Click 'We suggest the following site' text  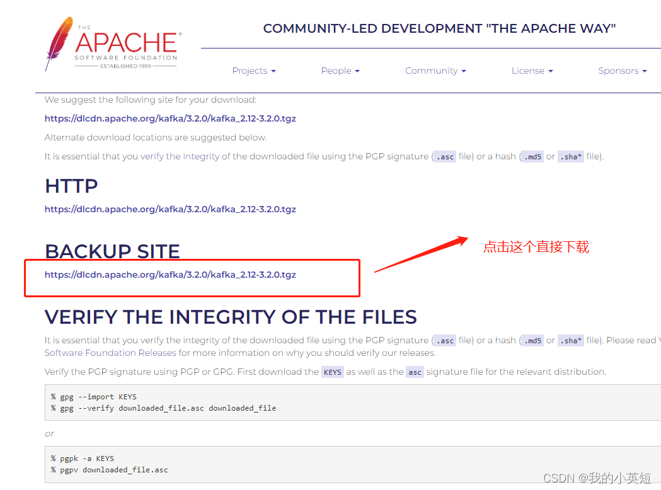pyautogui.click(x=151, y=100)
